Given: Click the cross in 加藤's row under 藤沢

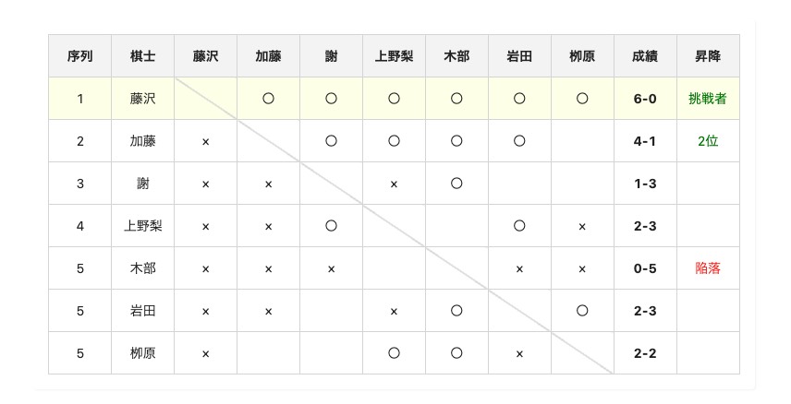Looking at the screenshot, I should click(x=205, y=141).
